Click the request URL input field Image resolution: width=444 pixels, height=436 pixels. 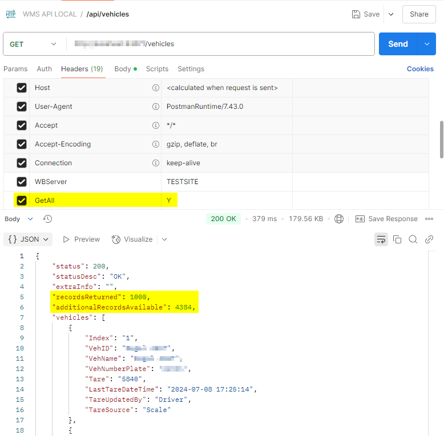pos(220,44)
